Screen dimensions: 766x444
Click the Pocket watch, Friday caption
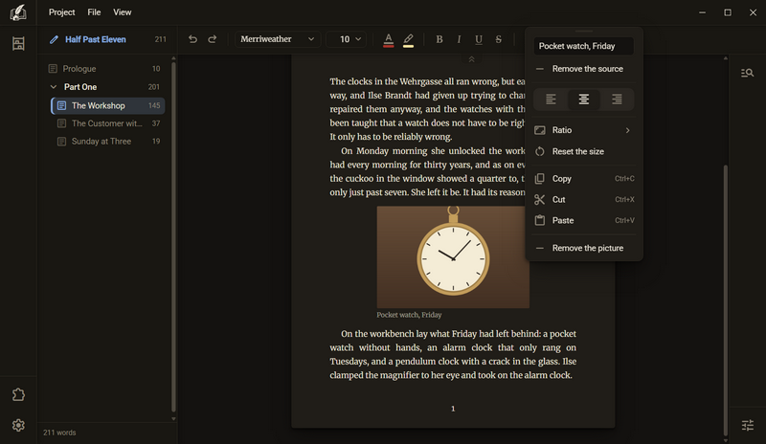coord(409,315)
